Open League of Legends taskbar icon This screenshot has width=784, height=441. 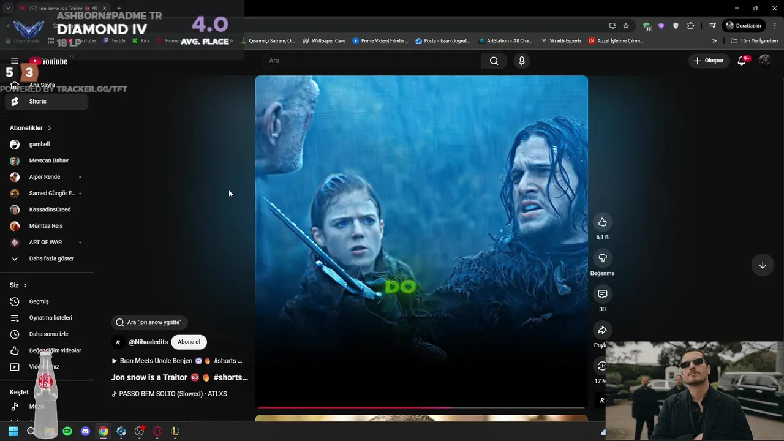point(175,431)
